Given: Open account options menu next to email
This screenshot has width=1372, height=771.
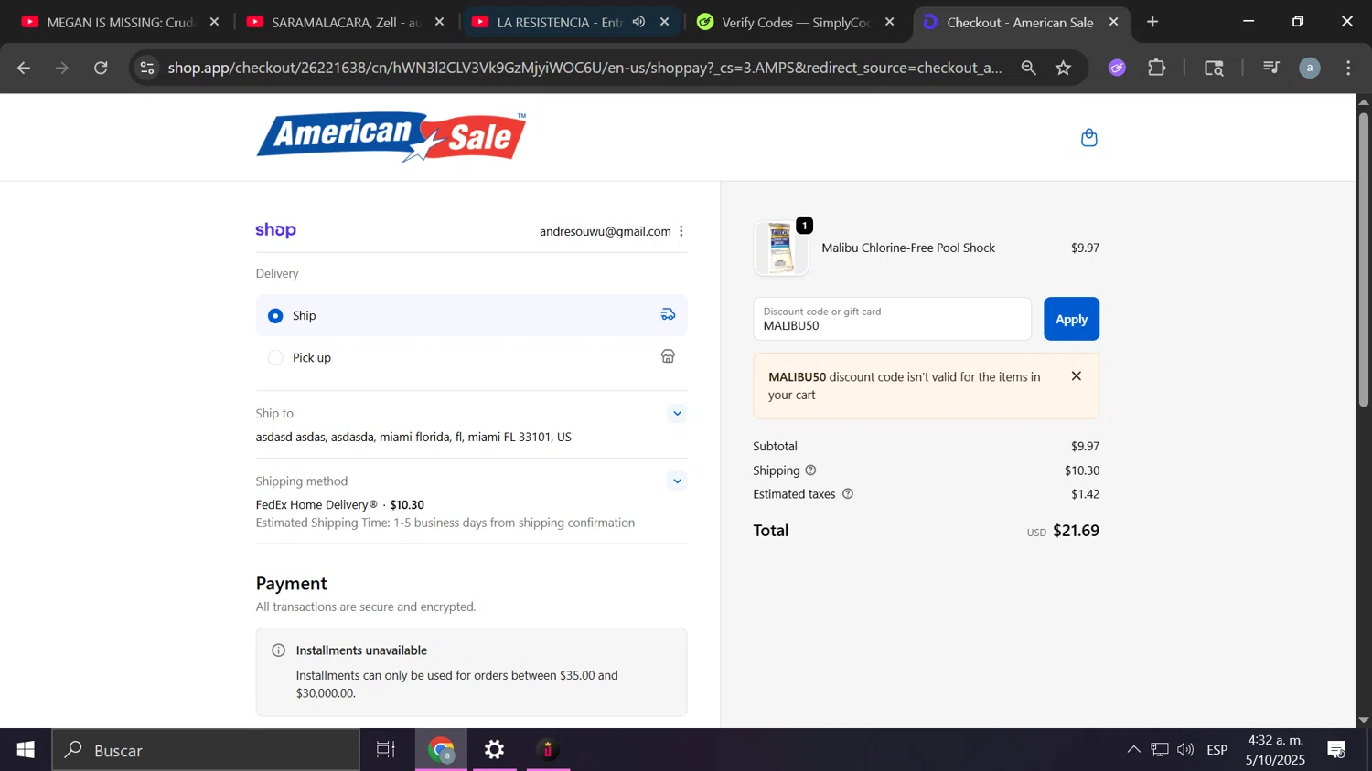Looking at the screenshot, I should (681, 231).
